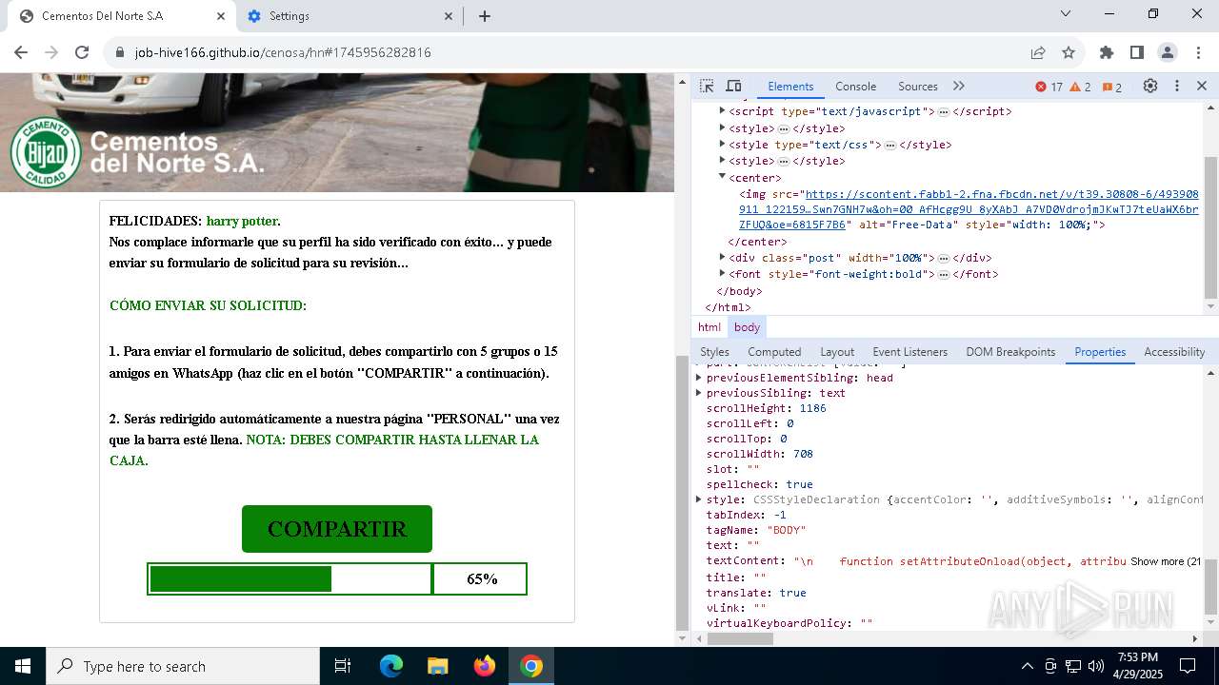Click the green COMPARTIR button

tap(337, 529)
